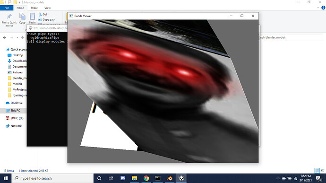Click the quick access toolbar dropdown arrow
This screenshot has height=183, width=326.
click(19, 2)
